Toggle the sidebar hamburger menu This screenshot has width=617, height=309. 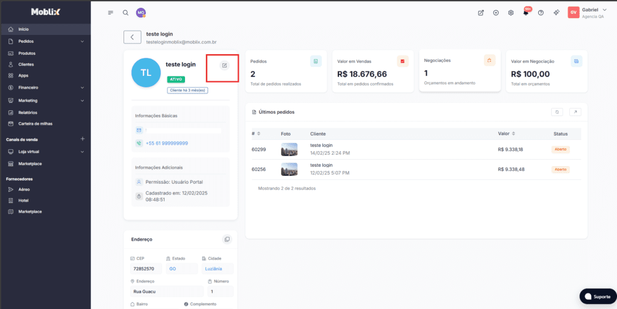click(x=111, y=13)
